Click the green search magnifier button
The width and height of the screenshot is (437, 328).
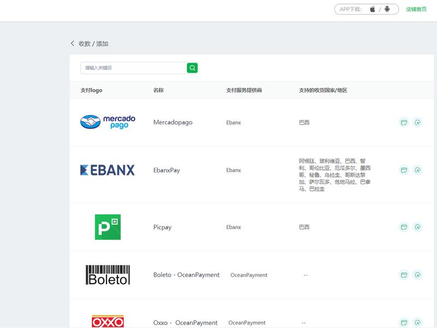click(192, 68)
